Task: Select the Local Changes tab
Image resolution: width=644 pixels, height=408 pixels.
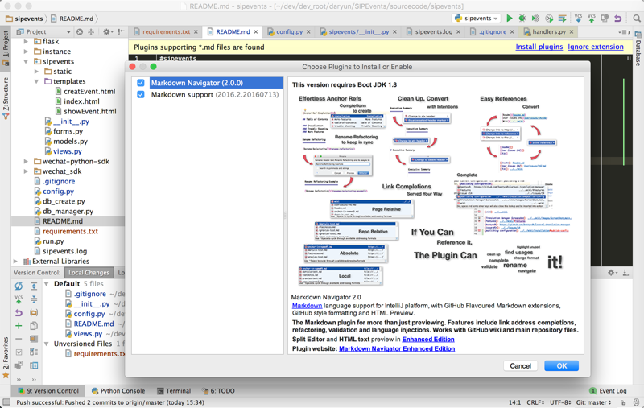Action: coord(89,273)
